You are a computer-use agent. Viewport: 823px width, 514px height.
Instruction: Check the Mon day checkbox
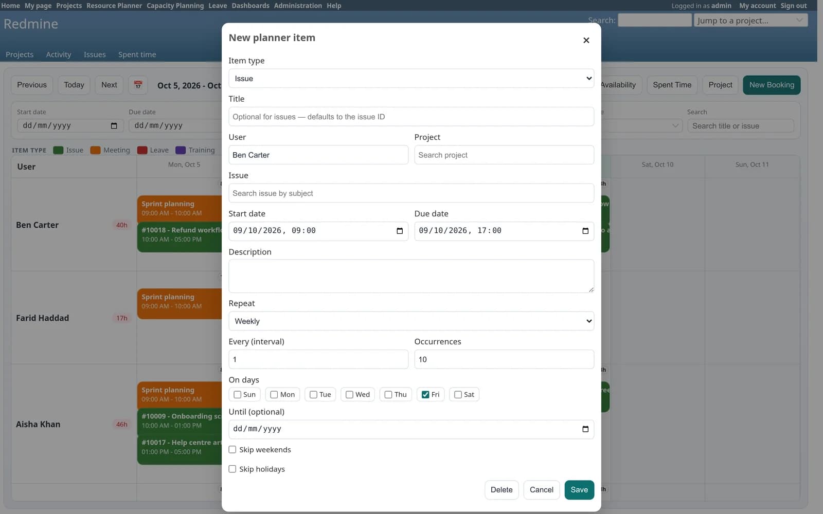coord(274,395)
